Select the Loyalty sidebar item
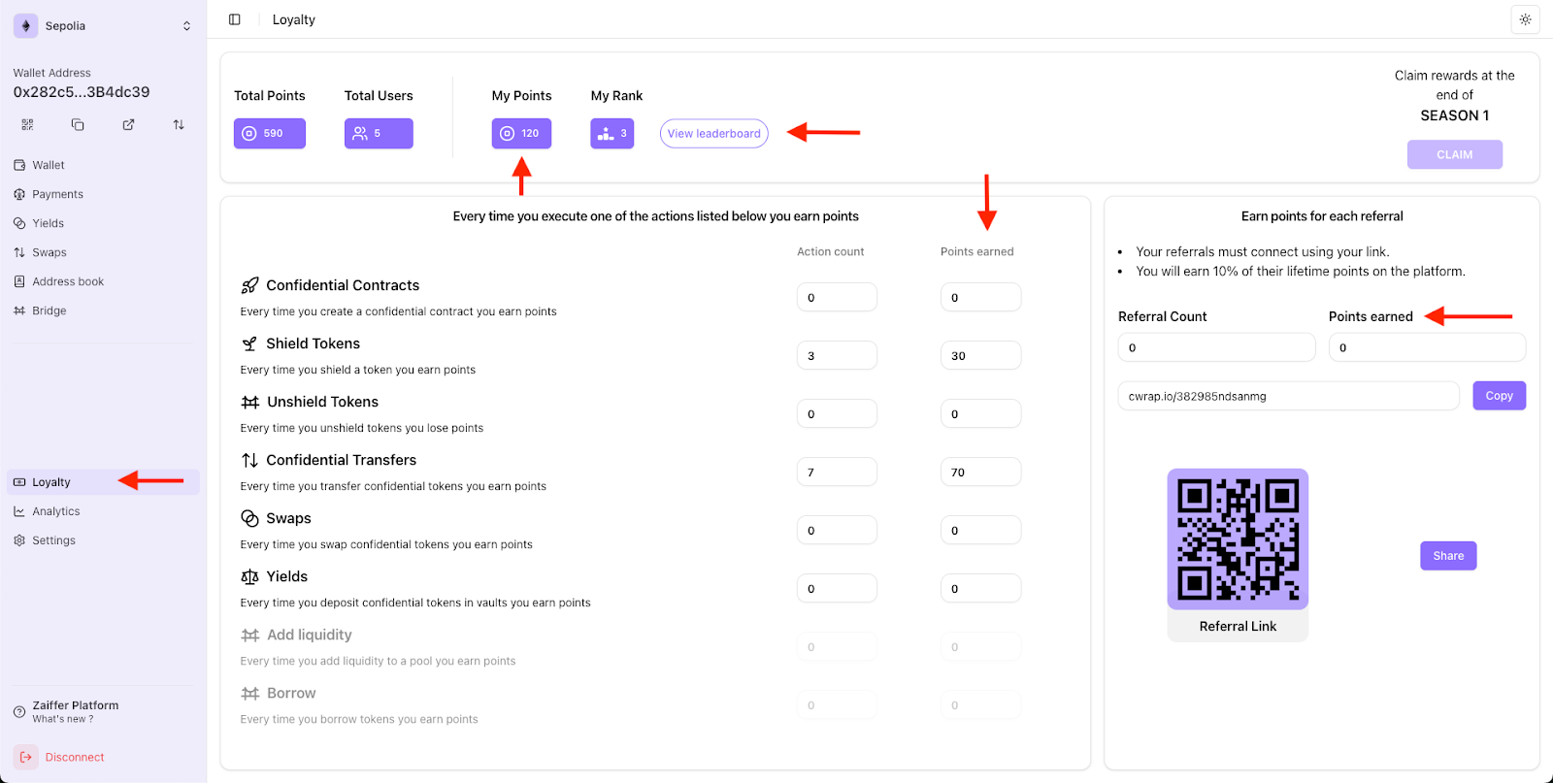Image resolution: width=1553 pixels, height=783 pixels. click(103, 482)
